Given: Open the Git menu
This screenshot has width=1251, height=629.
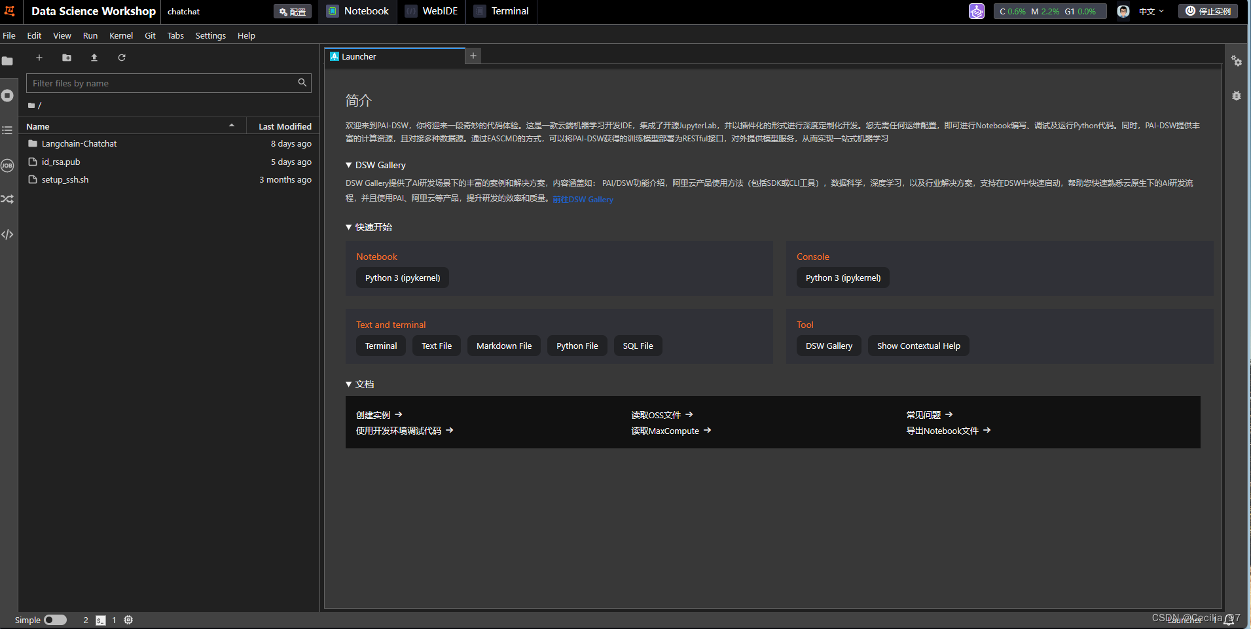Looking at the screenshot, I should 150,35.
